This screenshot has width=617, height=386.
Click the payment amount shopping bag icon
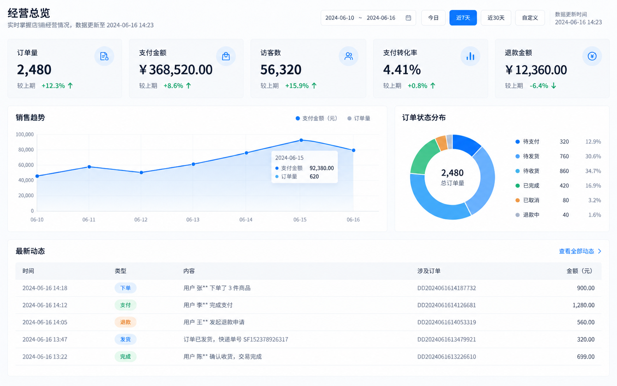click(226, 56)
